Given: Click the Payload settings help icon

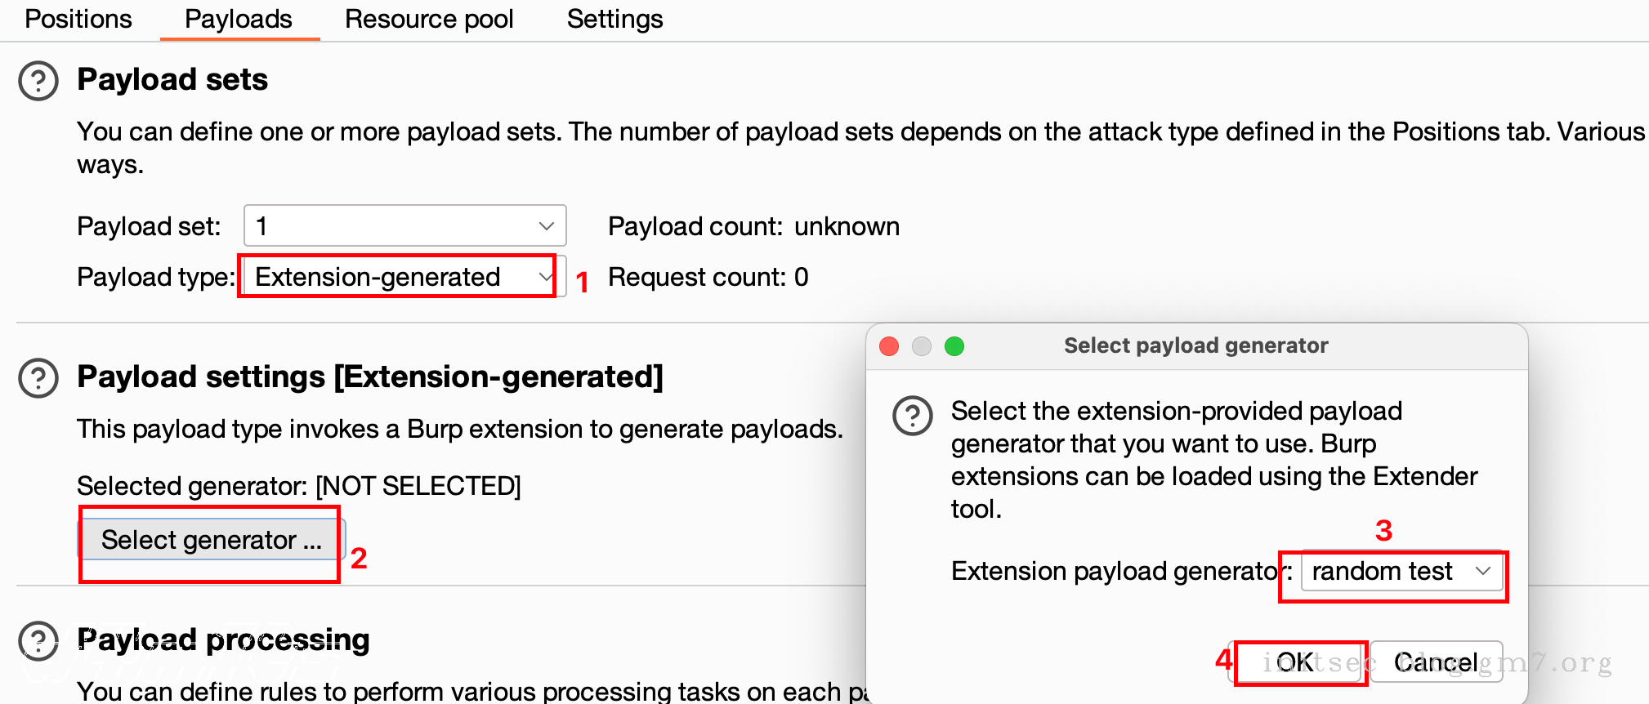Looking at the screenshot, I should click(x=38, y=378).
